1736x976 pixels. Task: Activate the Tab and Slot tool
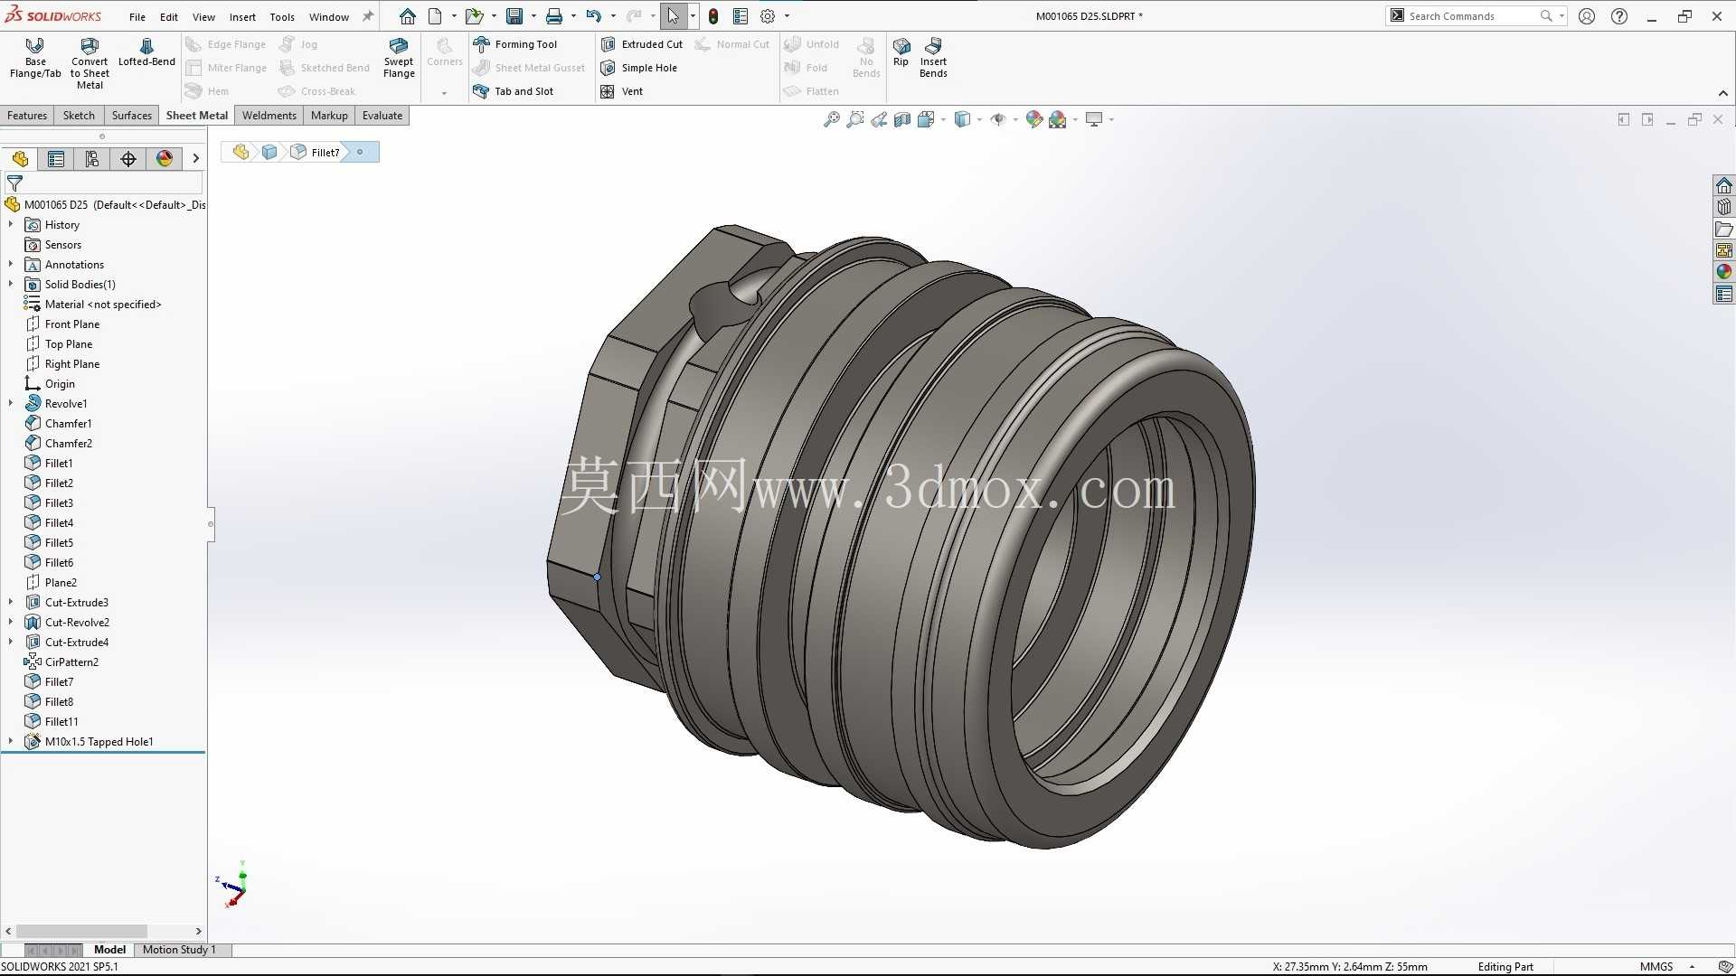coord(514,91)
